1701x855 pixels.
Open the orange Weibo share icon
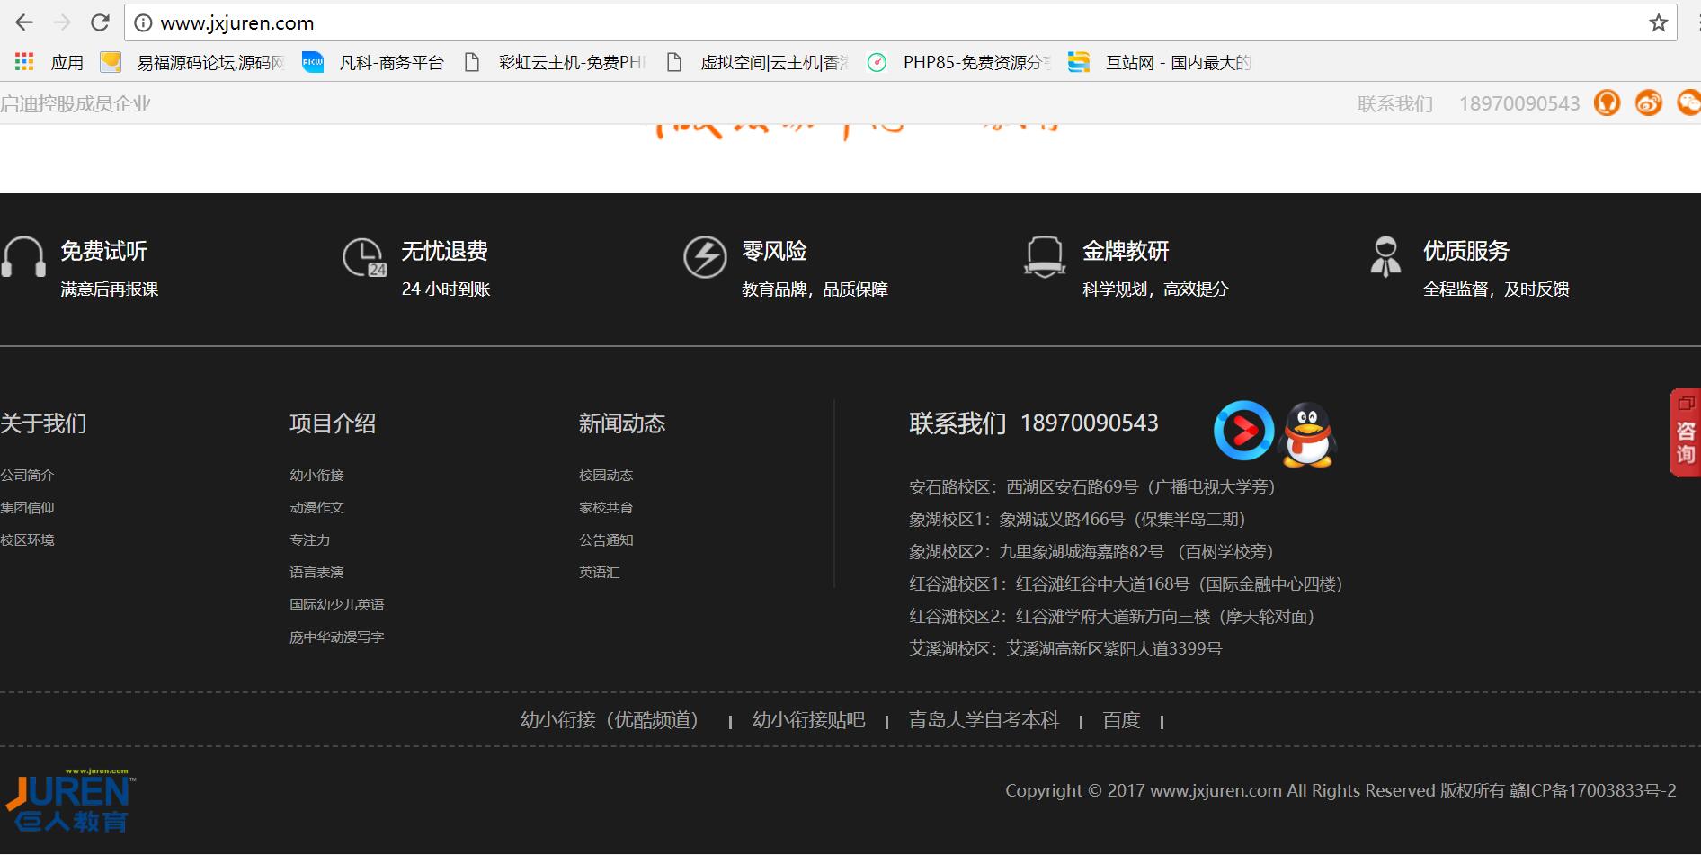point(1649,102)
